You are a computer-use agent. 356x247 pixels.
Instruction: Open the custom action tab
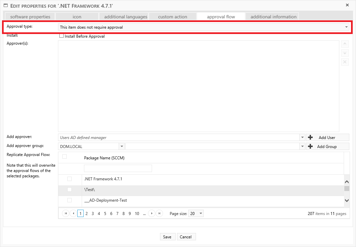(x=173, y=17)
